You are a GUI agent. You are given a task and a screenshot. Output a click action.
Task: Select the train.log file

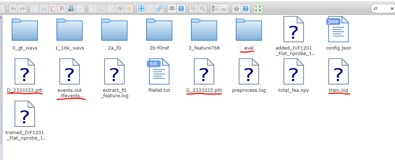point(339,75)
